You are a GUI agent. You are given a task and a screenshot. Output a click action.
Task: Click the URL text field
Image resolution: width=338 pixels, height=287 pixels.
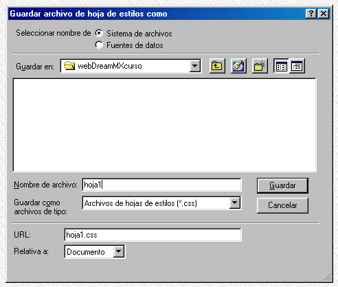(x=153, y=235)
